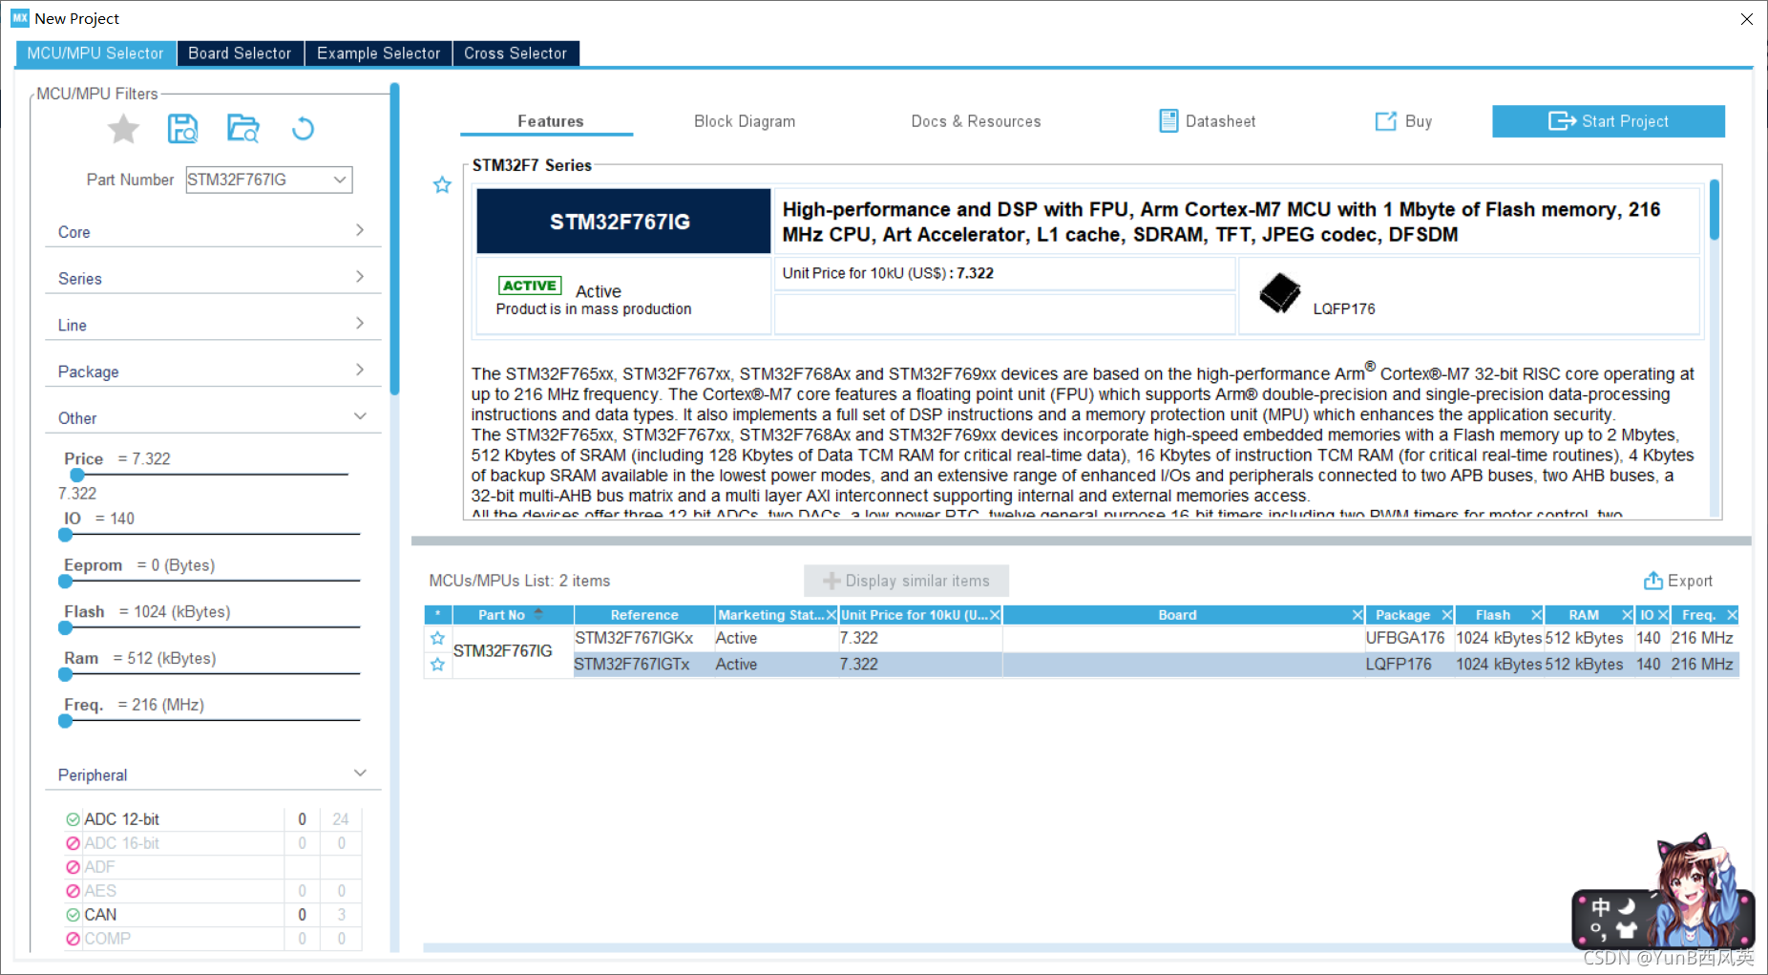Open Docs & Resources tab
The height and width of the screenshot is (975, 1768).
pyautogui.click(x=976, y=121)
